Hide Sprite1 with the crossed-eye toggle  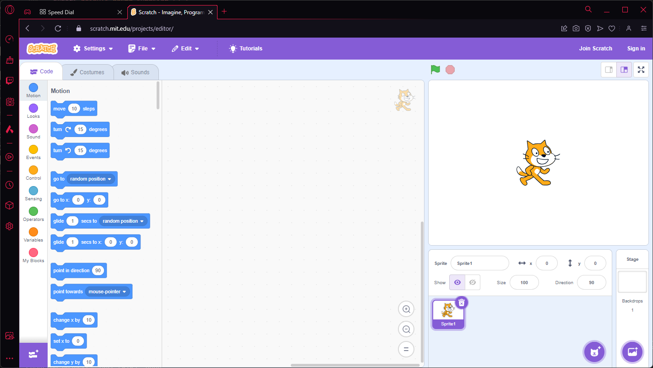tap(472, 282)
